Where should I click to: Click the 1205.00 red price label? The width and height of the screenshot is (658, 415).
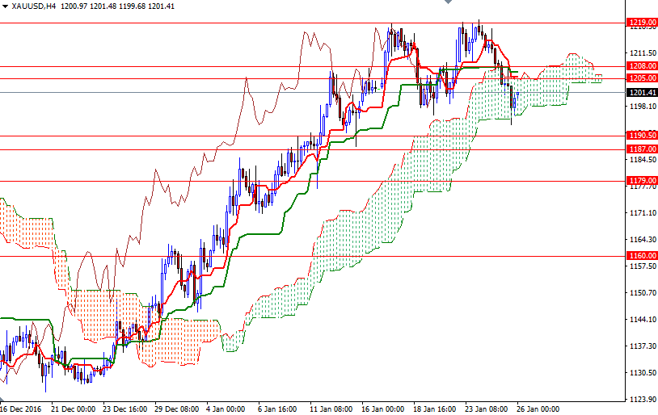tap(642, 78)
